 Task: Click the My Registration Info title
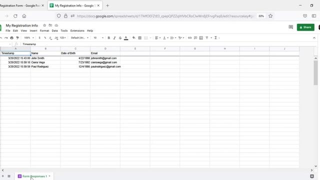click(22, 25)
